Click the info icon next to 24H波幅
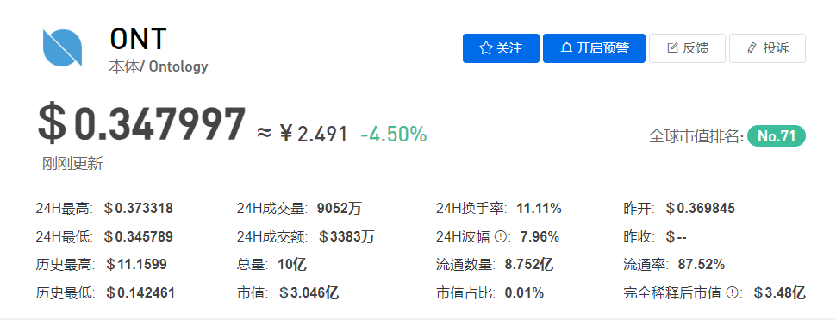Image resolution: width=836 pixels, height=320 pixels. pyautogui.click(x=500, y=236)
